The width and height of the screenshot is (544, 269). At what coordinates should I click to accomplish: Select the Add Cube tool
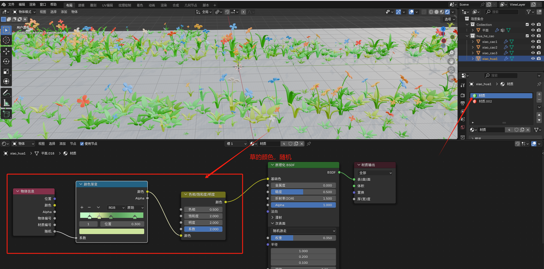tap(6, 114)
